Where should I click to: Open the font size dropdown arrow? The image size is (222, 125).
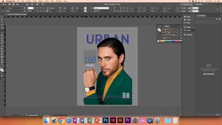(34, 8)
